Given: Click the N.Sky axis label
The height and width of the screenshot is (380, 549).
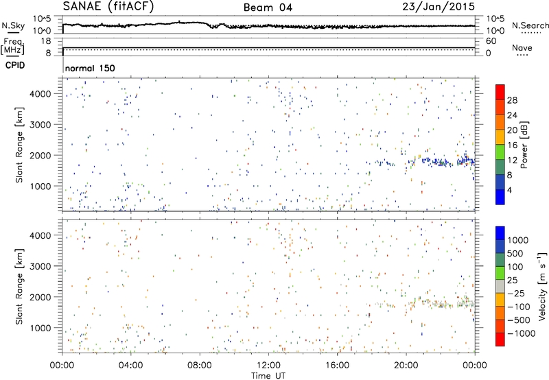Looking at the screenshot, I should click(13, 25).
